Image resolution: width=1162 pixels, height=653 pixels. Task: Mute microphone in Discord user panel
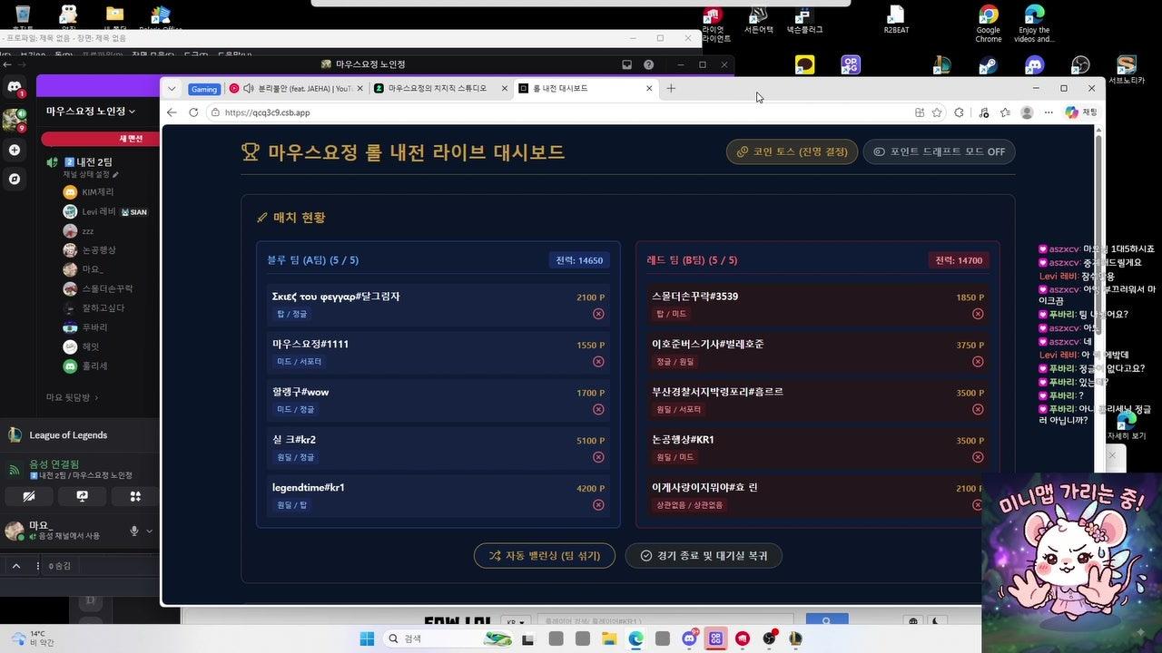coord(134,531)
